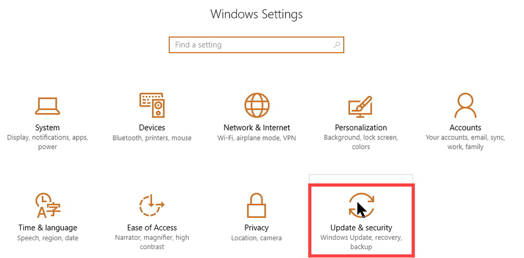This screenshot has height=258, width=524.
Task: Click the Update & security label
Action: (x=361, y=228)
